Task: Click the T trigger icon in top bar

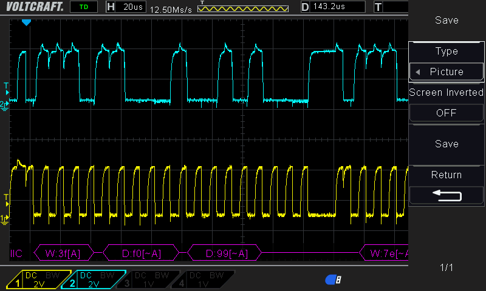Action: tap(378, 7)
